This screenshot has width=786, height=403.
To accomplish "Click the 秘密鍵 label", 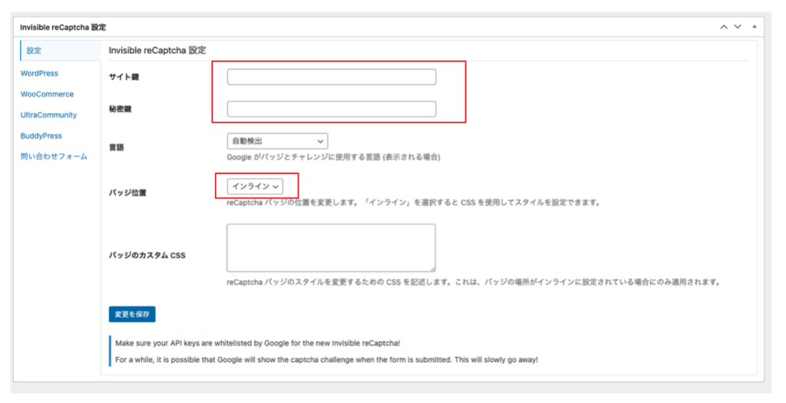I will pos(120,109).
